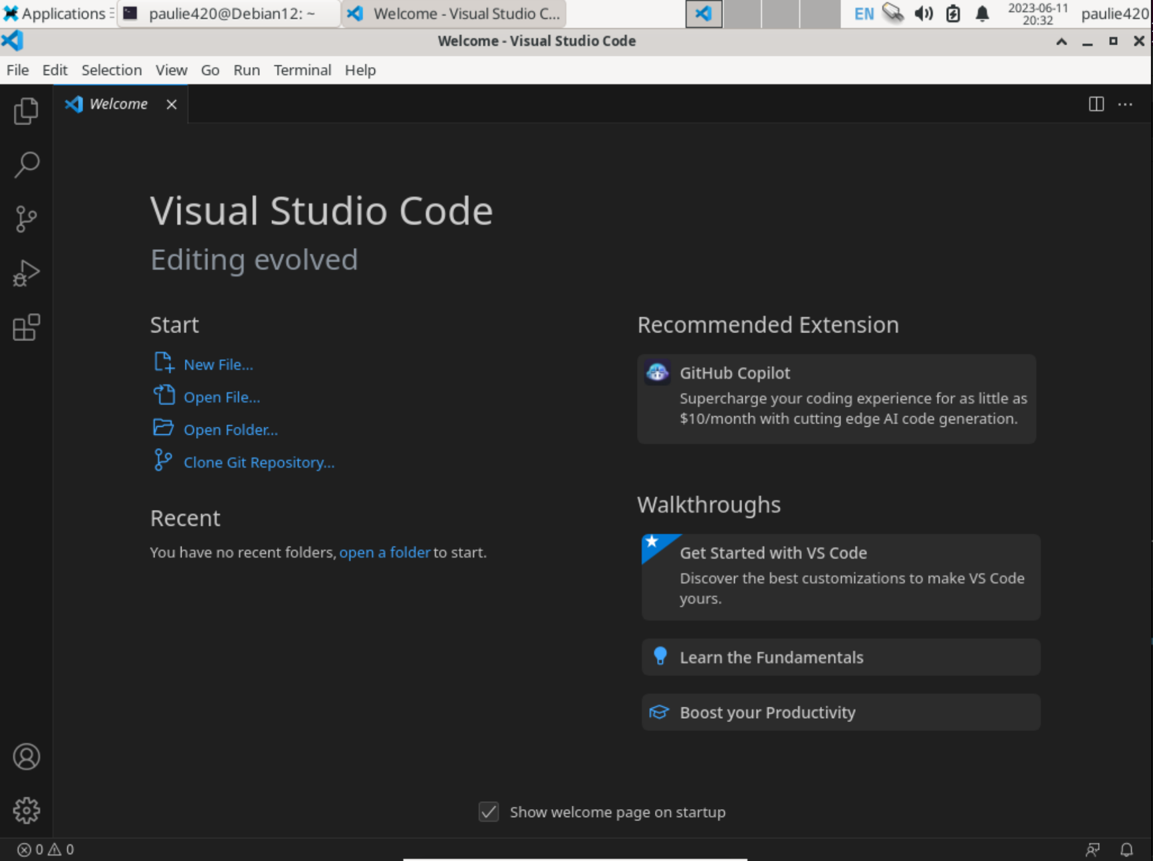Click the VS Code logo in the title bar
Image resolution: width=1153 pixels, height=861 pixels.
13,41
